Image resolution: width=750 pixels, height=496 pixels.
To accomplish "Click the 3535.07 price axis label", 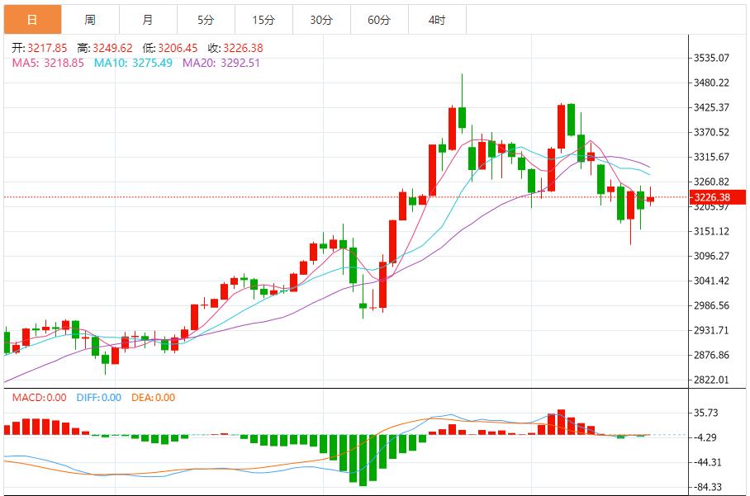I will (x=712, y=59).
